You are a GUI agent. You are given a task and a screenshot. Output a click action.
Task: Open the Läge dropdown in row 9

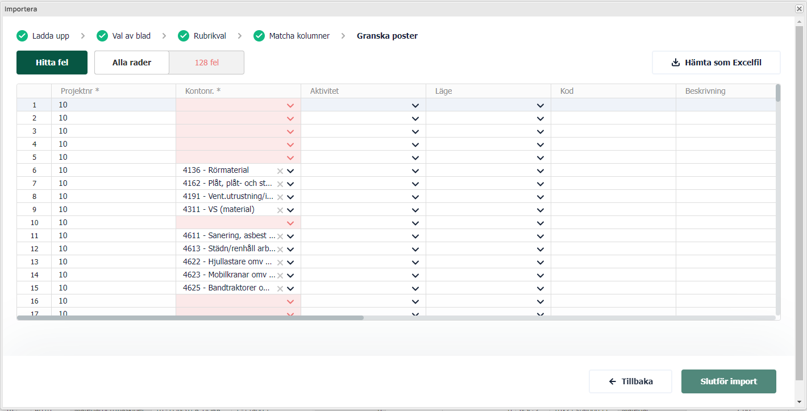[540, 210]
